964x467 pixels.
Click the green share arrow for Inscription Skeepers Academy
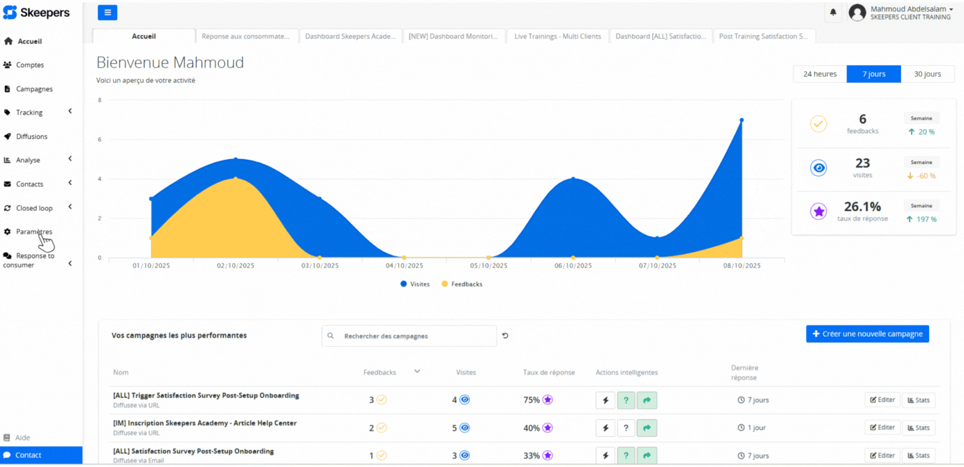647,428
